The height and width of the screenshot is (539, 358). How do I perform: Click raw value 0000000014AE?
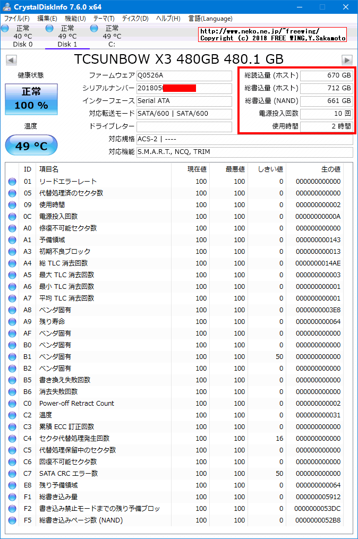click(318, 263)
